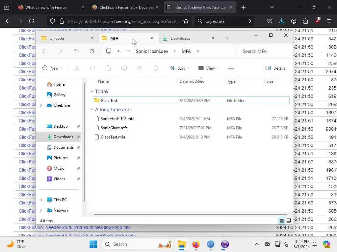337x252 pixels.
Task: Toggle the Details pane
Action: pos(275,68)
